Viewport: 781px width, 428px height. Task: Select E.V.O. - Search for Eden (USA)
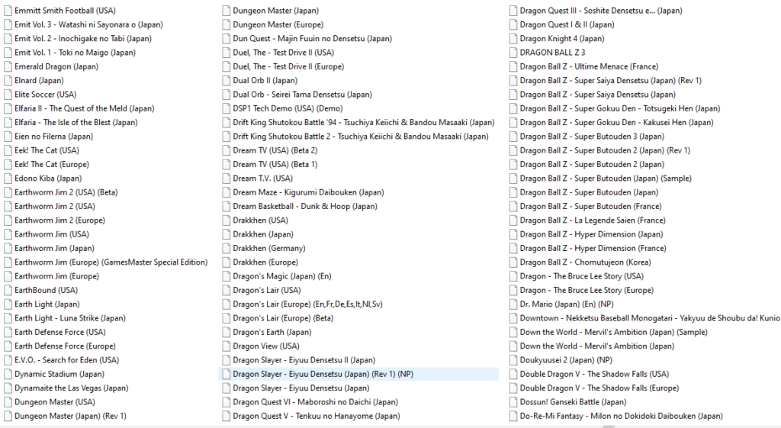click(x=66, y=359)
